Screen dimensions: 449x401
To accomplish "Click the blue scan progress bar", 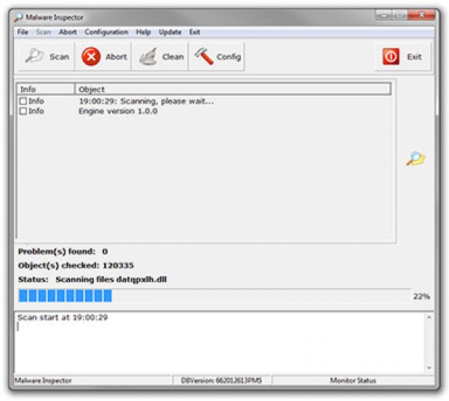I will point(215,296).
